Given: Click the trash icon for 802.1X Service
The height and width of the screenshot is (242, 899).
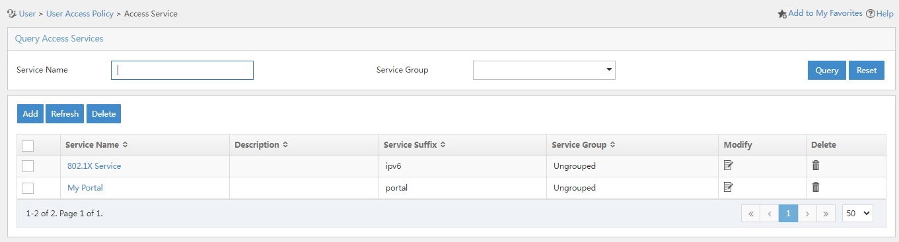Looking at the screenshot, I should pos(816,166).
